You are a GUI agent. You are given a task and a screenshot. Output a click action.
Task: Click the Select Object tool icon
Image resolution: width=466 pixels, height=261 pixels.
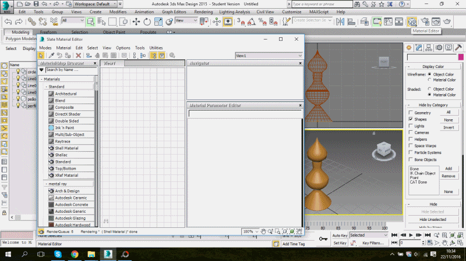[x=90, y=22]
